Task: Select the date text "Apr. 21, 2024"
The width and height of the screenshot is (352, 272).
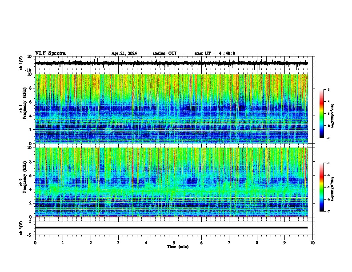Action: (124, 53)
